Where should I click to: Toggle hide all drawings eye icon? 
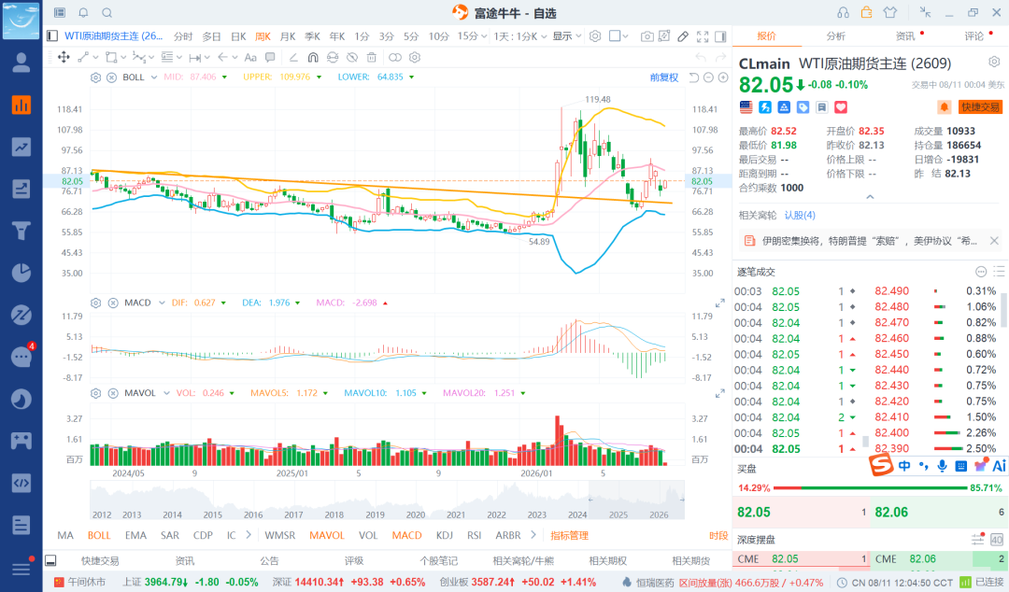(x=352, y=57)
